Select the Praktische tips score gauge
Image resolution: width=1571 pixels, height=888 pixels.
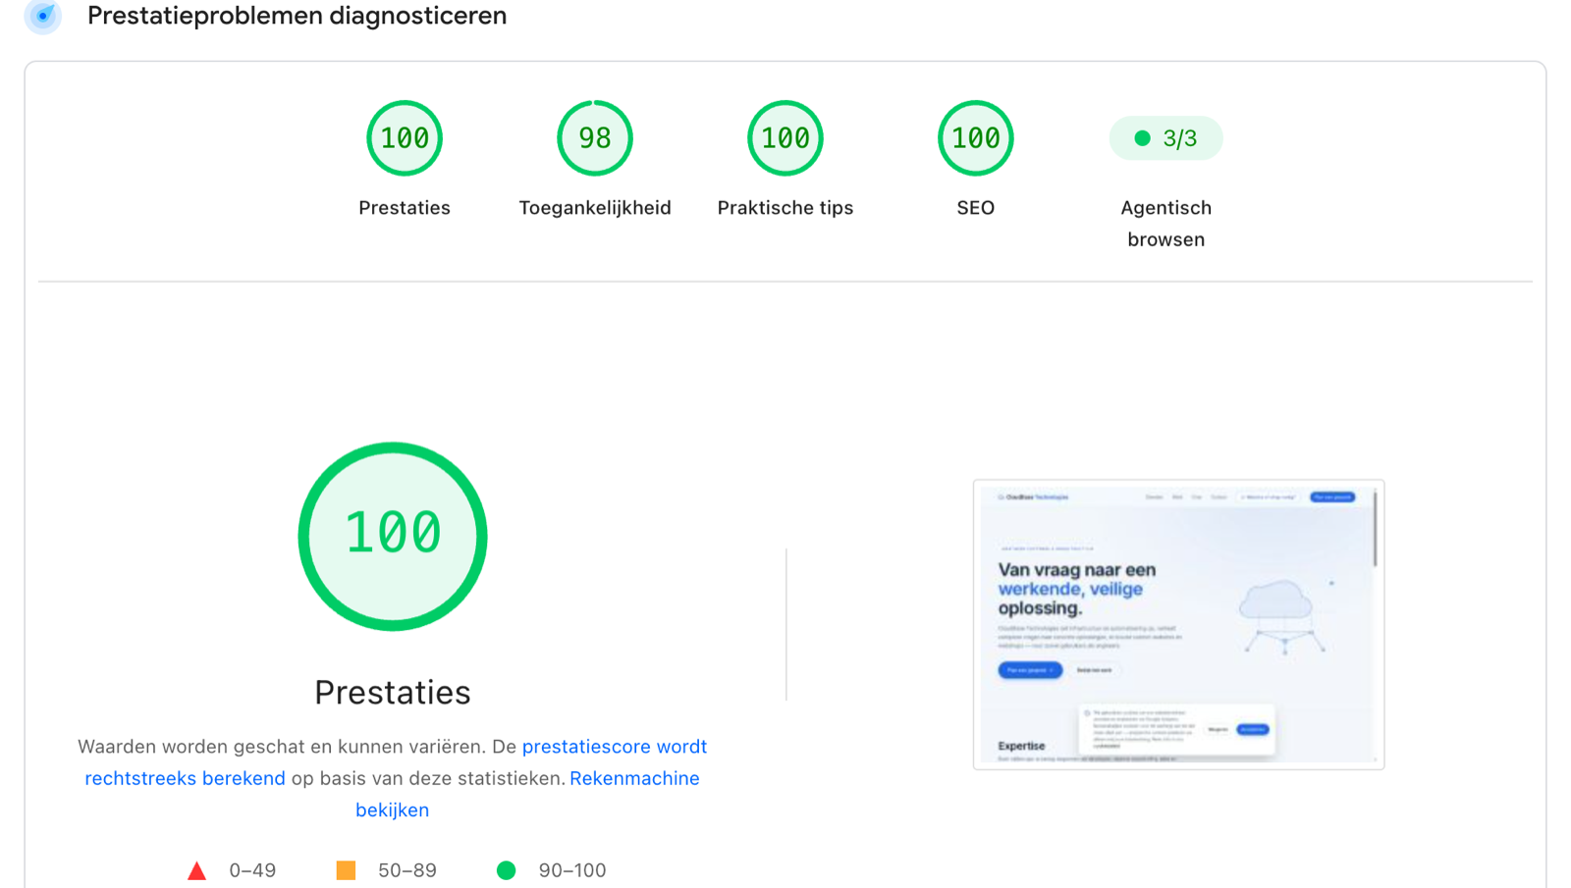785,138
